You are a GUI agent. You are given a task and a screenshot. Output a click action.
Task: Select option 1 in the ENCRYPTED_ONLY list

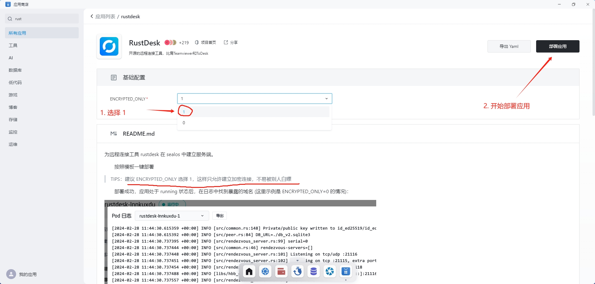(x=254, y=112)
